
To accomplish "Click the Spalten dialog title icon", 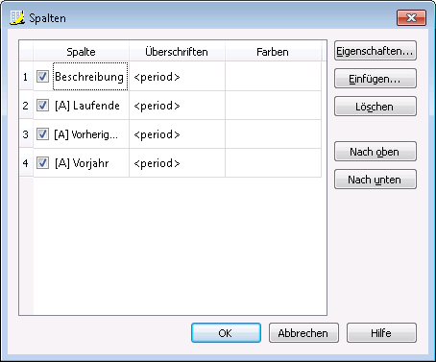I will pos(17,18).
